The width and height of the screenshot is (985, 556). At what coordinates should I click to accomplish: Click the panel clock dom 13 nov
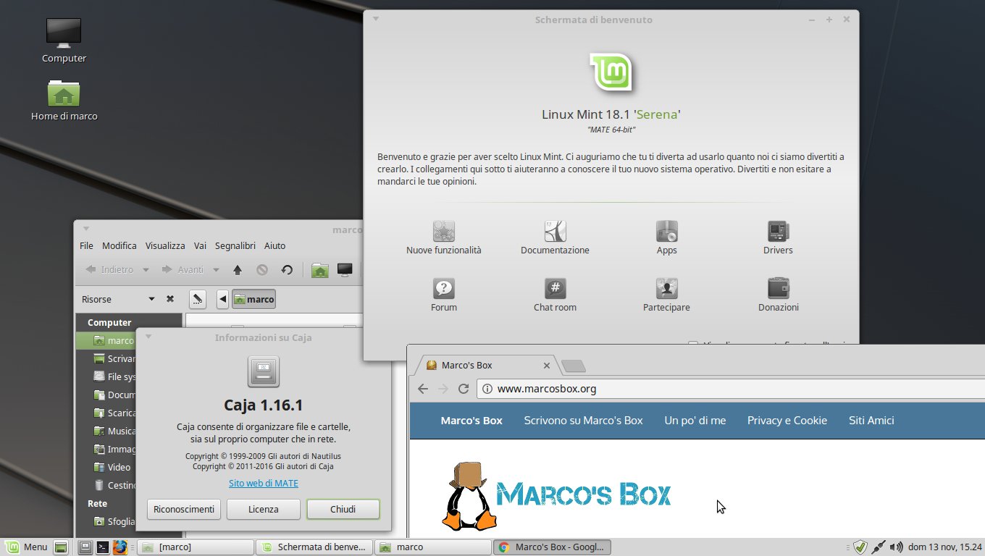pyautogui.click(x=945, y=547)
